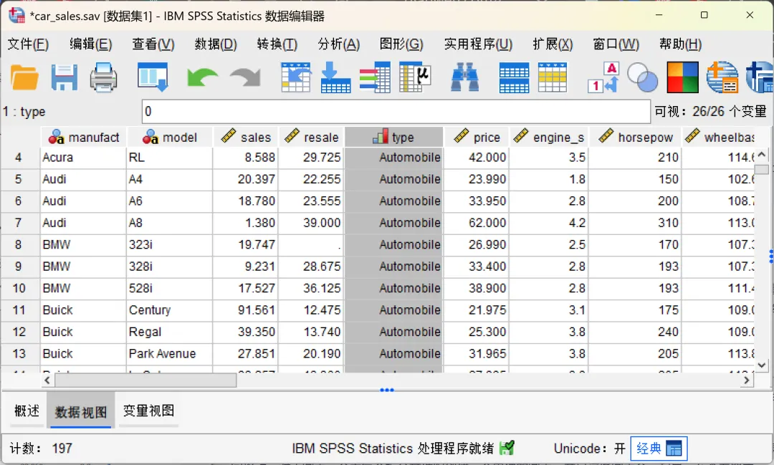Print using the printer toolbar icon
Viewport: 774px width, 465px height.
(104, 77)
